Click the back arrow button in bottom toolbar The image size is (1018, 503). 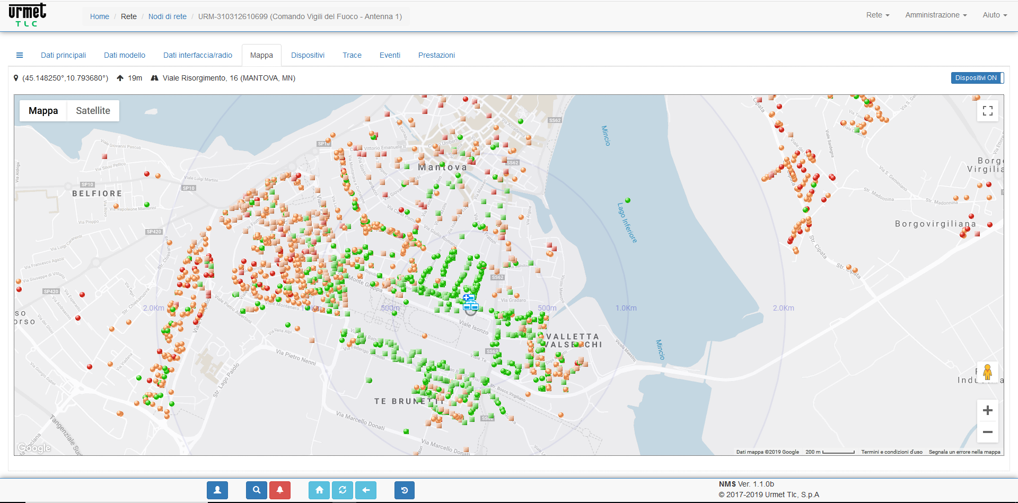(x=366, y=490)
